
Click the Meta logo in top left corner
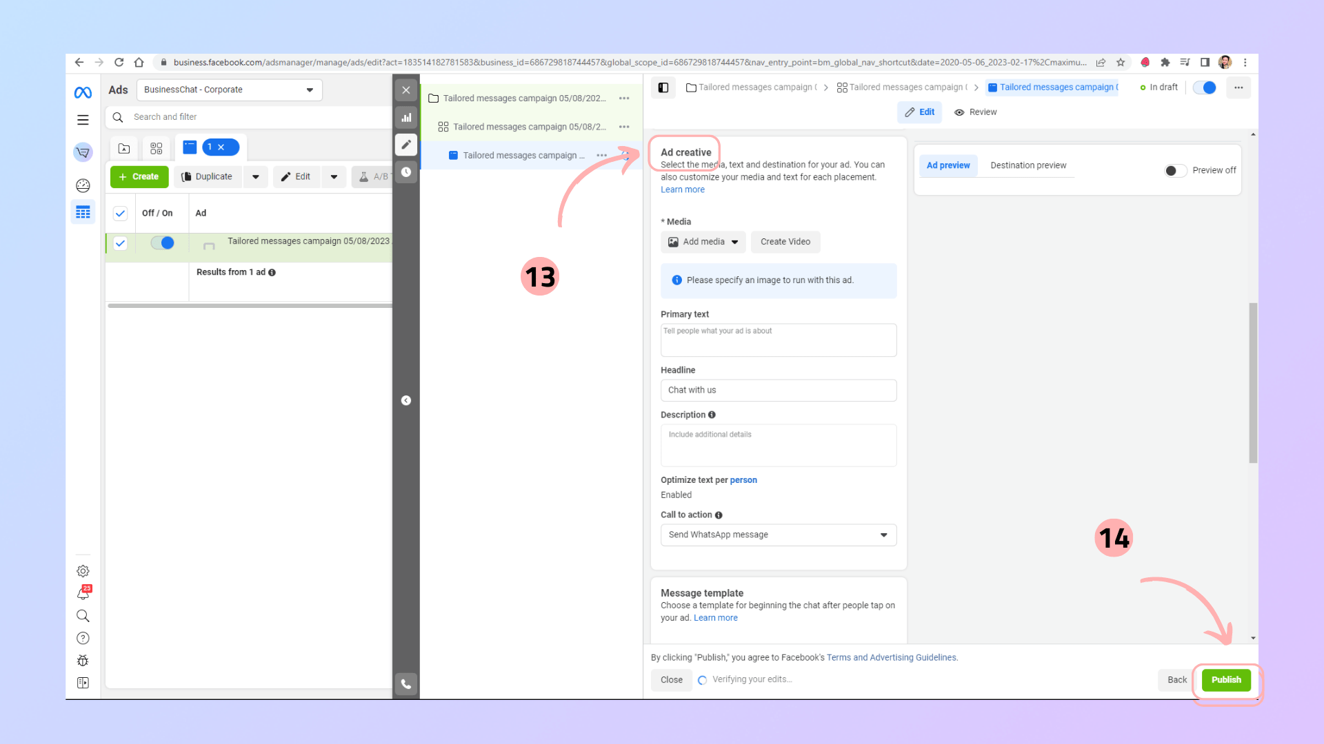click(x=83, y=92)
